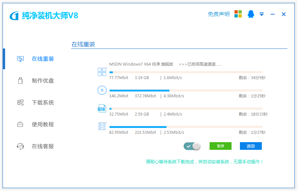This screenshot has width=298, height=191.
Task: Select the 在线重装 sidebar label
Action: [43, 59]
